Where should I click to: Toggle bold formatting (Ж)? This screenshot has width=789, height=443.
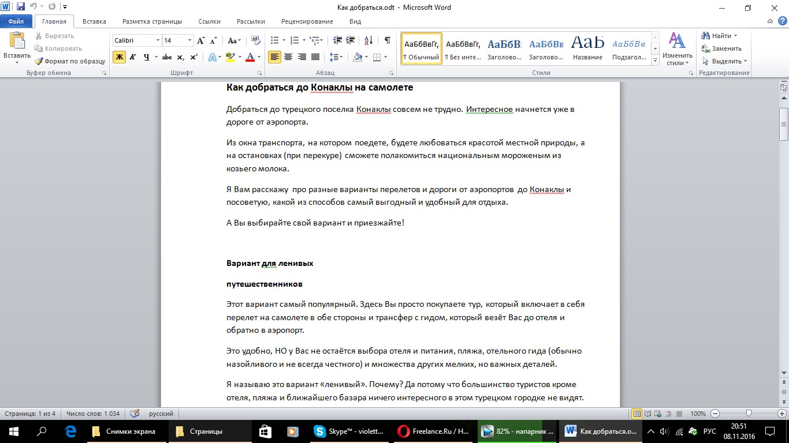coord(119,57)
